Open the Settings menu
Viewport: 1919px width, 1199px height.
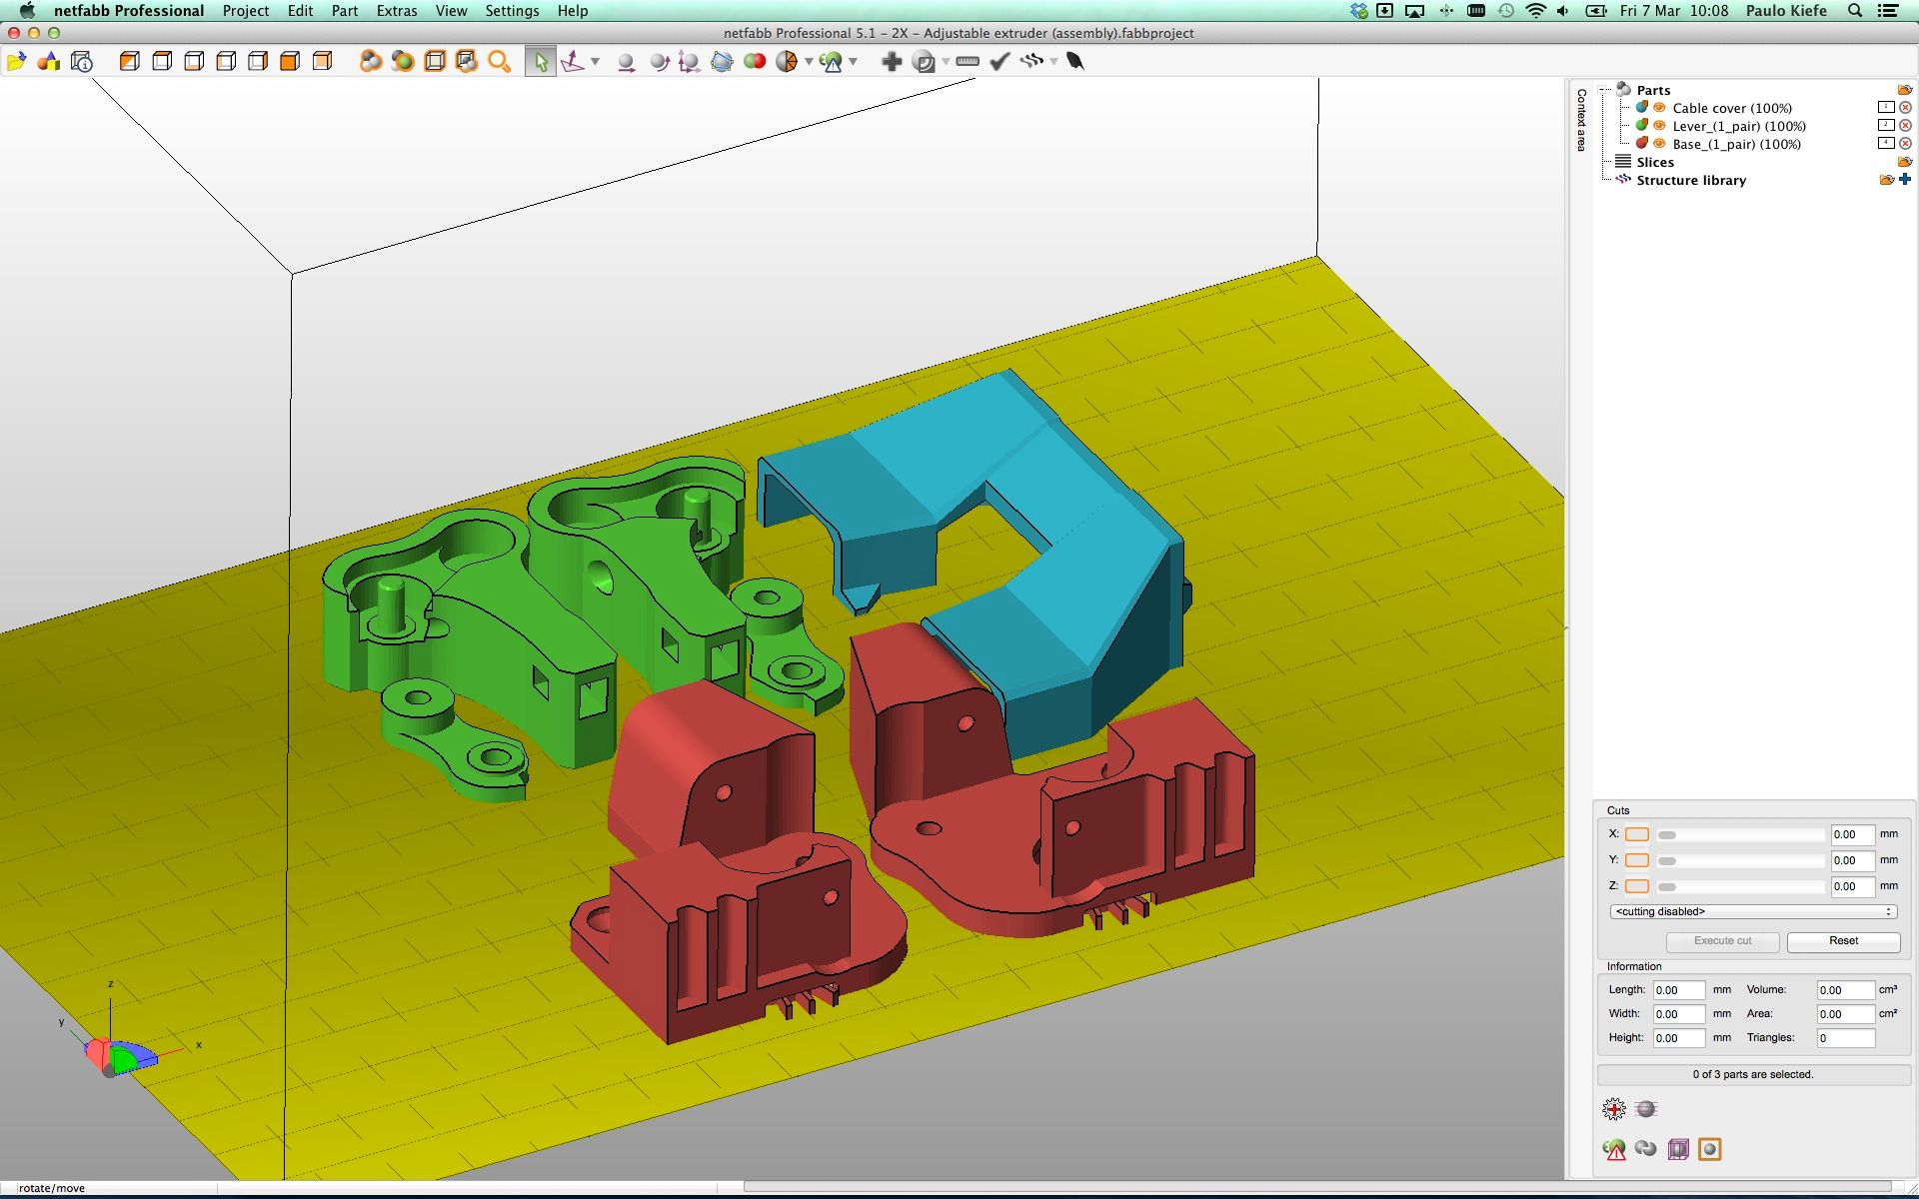click(512, 11)
